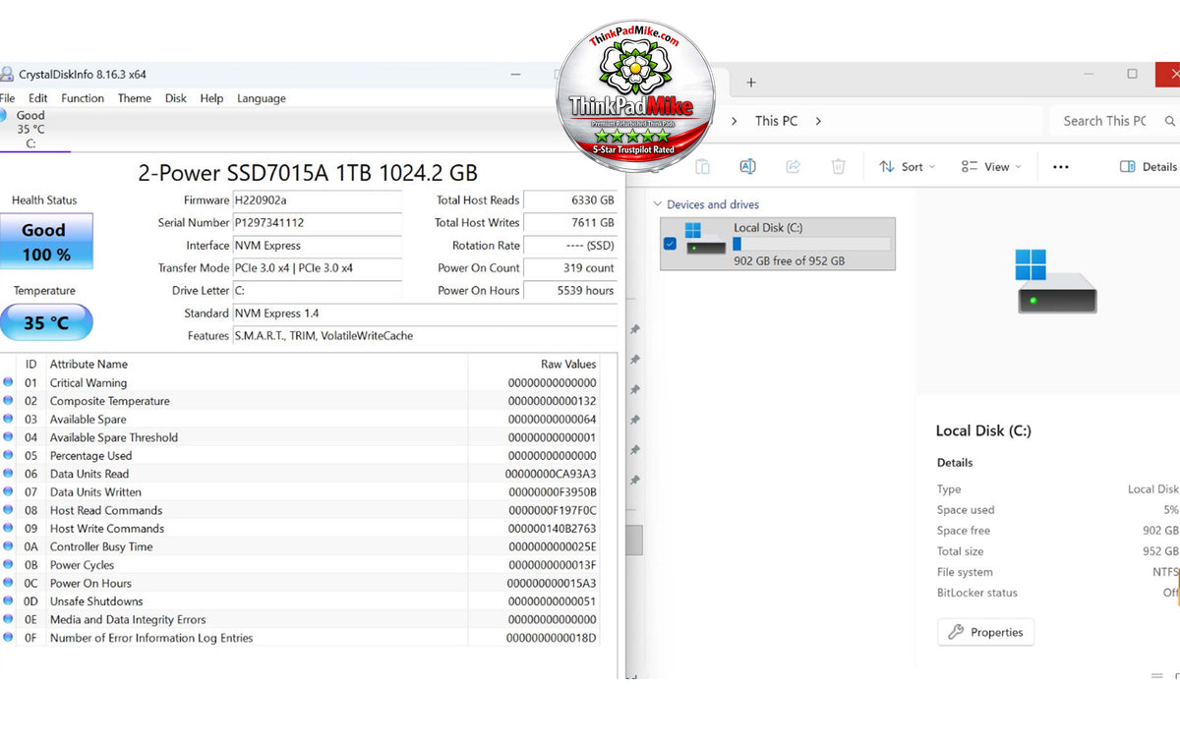Click This PC in the address bar
Image resolution: width=1180 pixels, height=741 pixels.
(x=776, y=121)
